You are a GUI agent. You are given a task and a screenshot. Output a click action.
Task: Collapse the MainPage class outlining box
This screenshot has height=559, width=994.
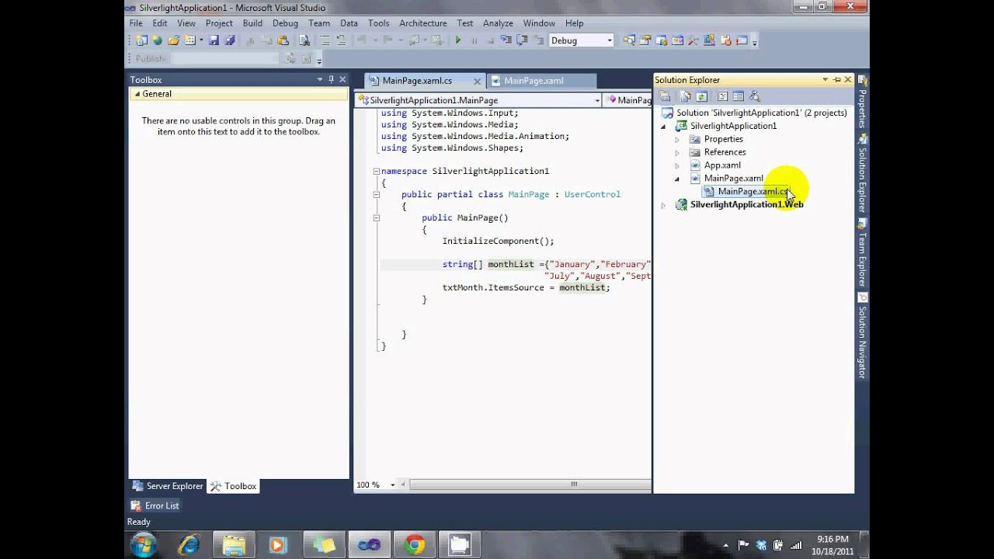[376, 194]
